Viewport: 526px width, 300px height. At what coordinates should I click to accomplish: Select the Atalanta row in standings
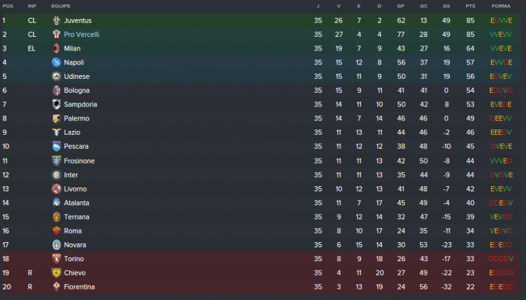263,203
